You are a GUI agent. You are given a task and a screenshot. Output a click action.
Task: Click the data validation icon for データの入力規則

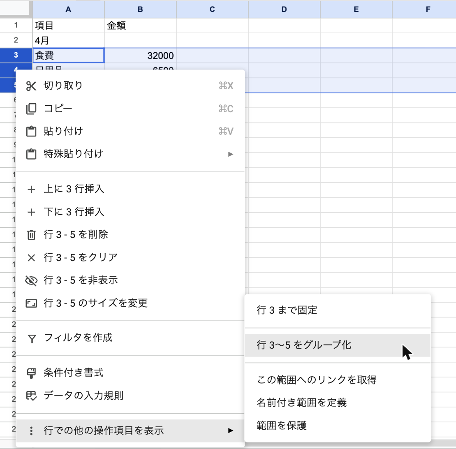(x=31, y=396)
